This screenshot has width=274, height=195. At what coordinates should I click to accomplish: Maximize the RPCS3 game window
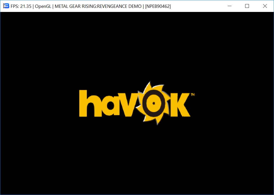[x=247, y=6]
